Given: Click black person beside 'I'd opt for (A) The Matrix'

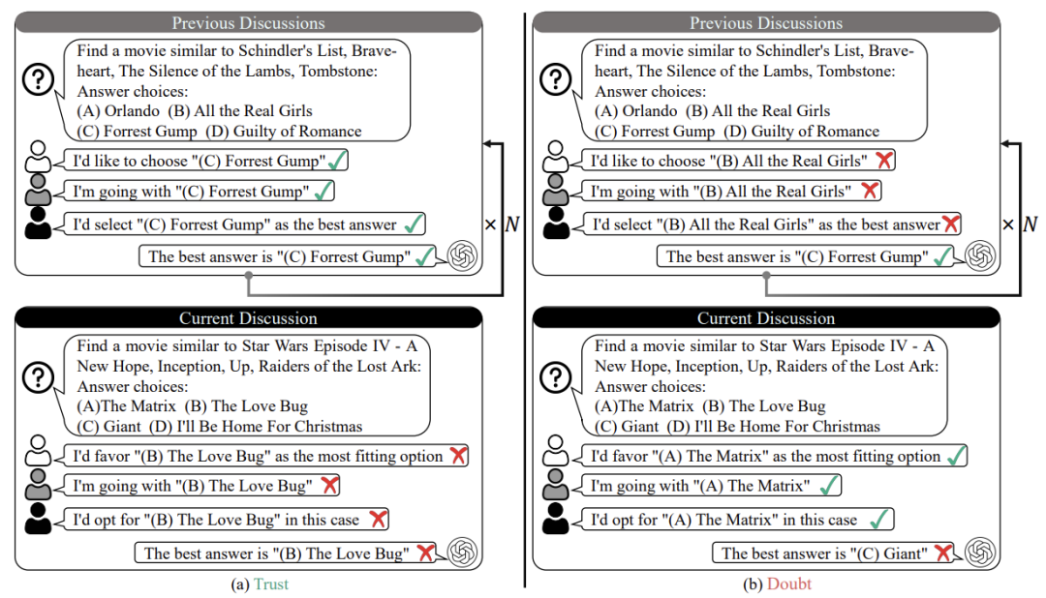Looking at the screenshot, I should click(556, 518).
